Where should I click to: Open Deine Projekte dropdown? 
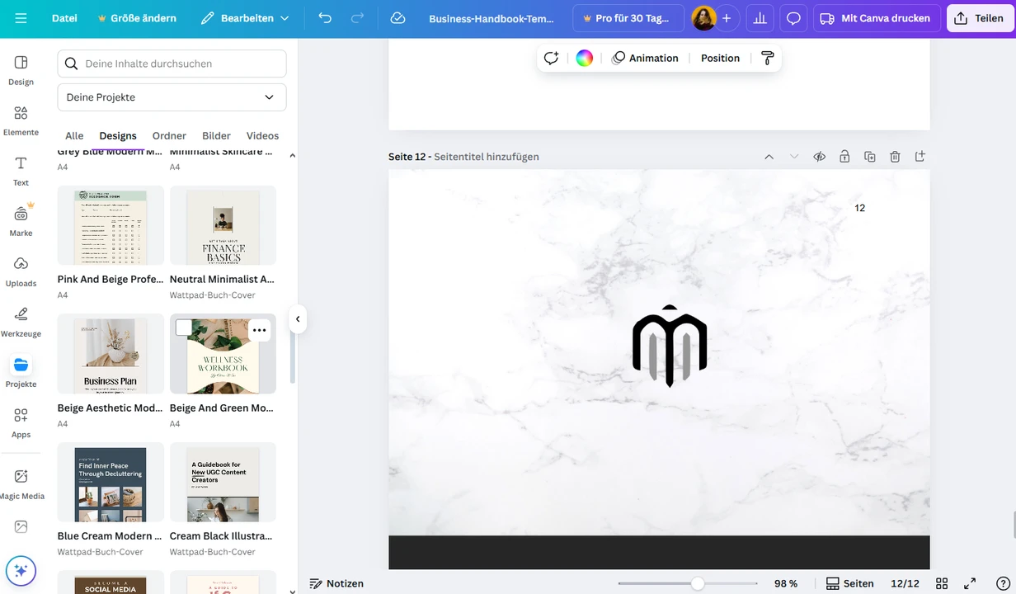tap(172, 97)
